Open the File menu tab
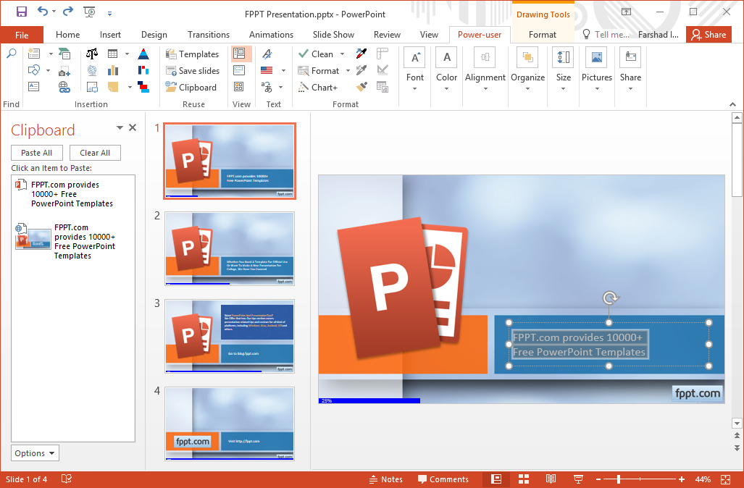The height and width of the screenshot is (488, 744). point(22,35)
